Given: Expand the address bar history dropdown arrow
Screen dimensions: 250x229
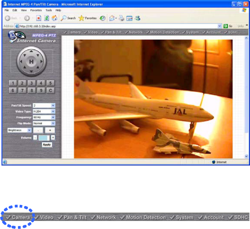Looking at the screenshot, I should pyautogui.click(x=220, y=26).
